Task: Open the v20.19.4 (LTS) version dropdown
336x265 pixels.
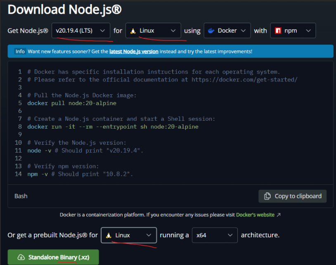Action: coord(81,31)
